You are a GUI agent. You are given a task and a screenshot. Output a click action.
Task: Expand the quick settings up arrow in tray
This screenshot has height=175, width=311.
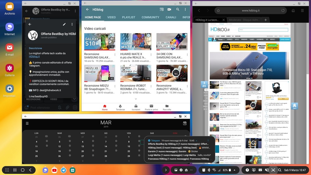click(x=234, y=170)
